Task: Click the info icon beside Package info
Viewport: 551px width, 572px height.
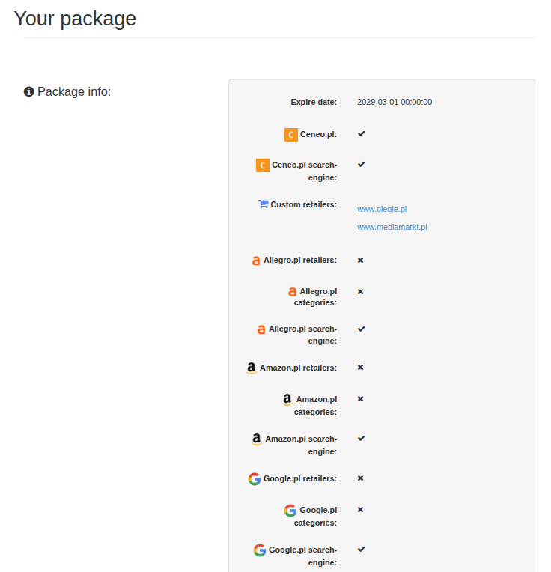Action: 28,91
